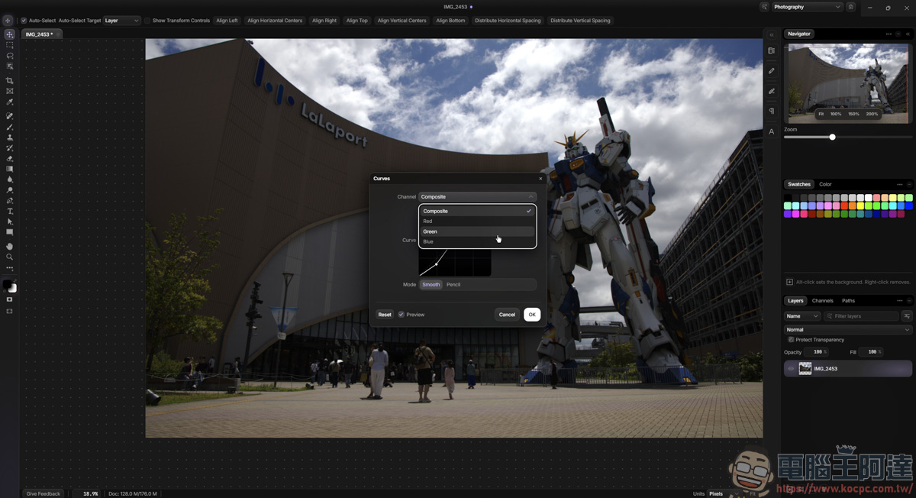Set Navigator zoom to 100%
Viewport: 916px width, 498px height.
[836, 114]
